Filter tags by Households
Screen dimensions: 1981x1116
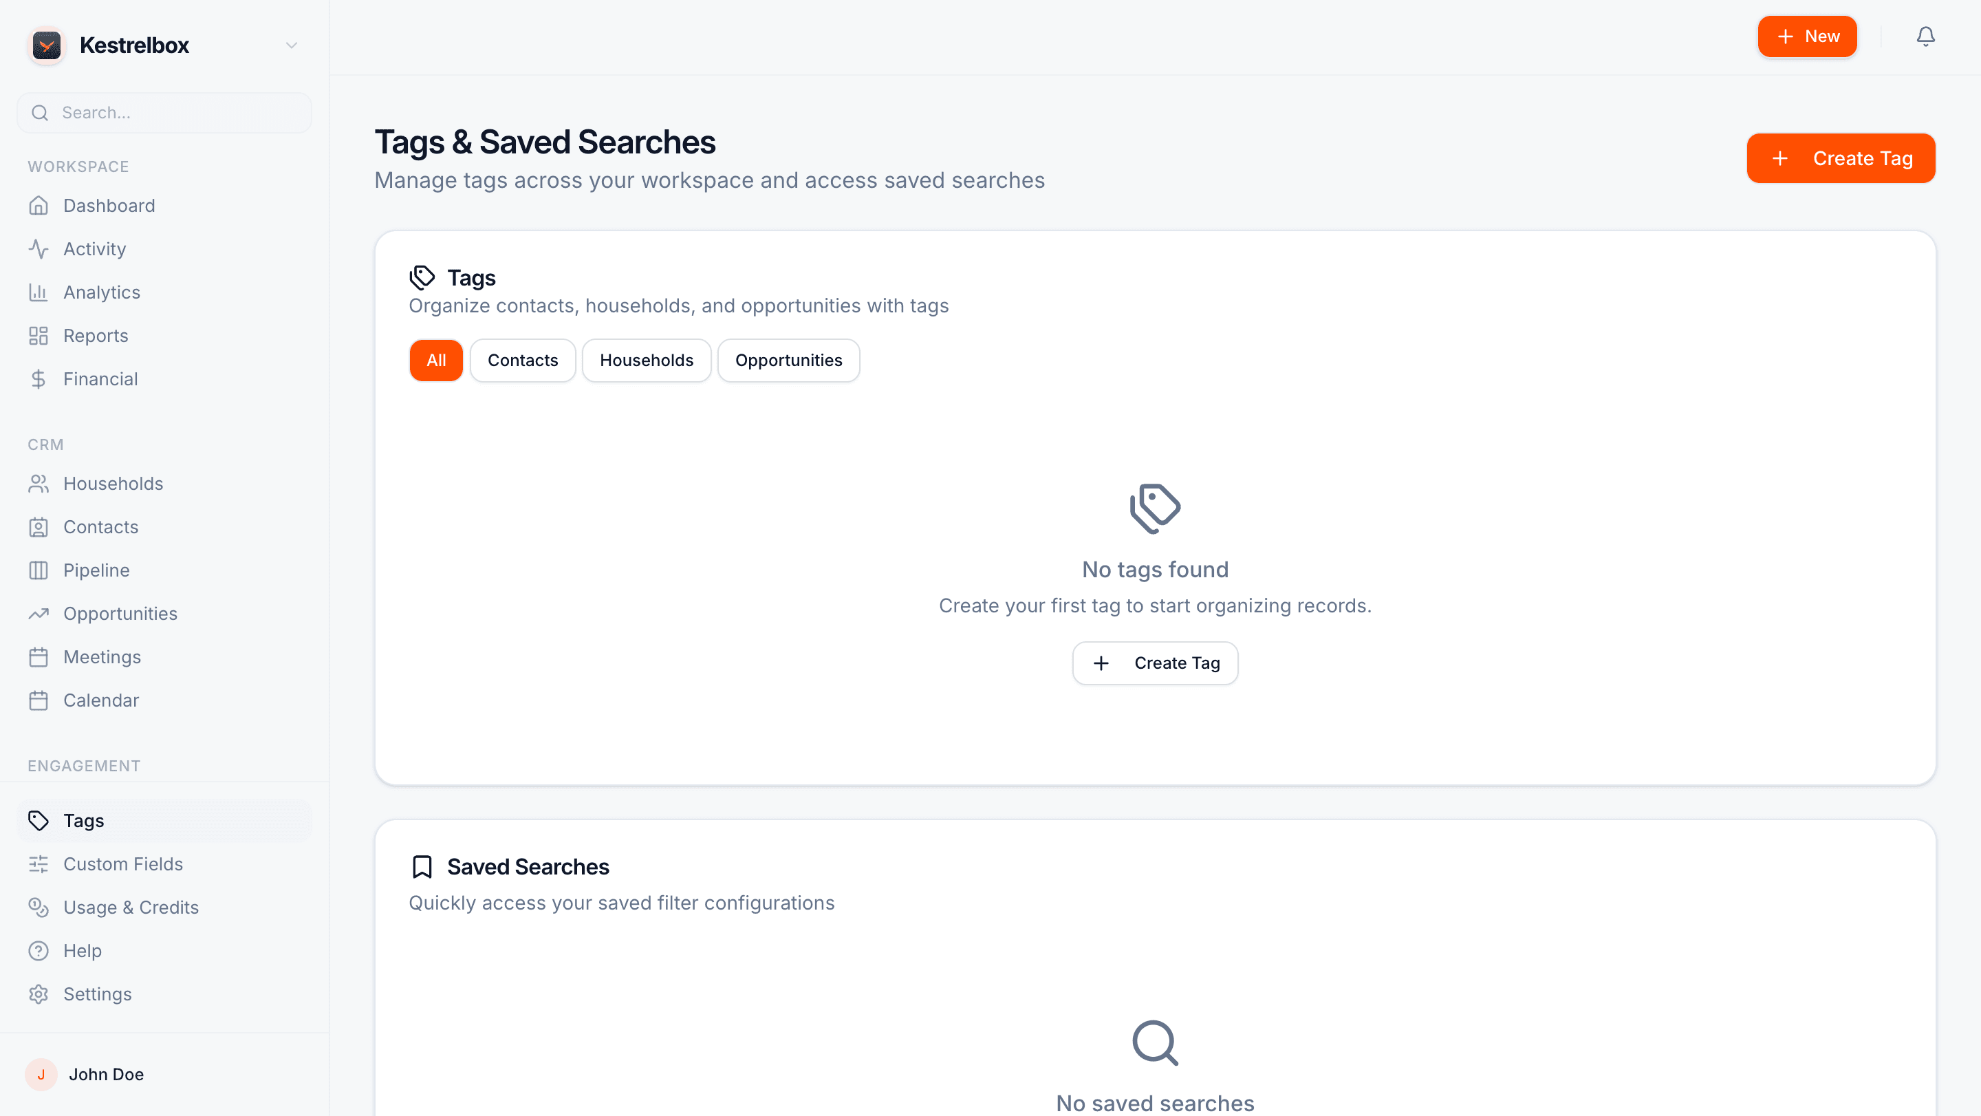[x=646, y=360]
